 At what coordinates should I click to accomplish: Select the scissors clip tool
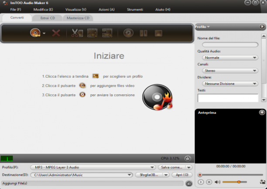(77, 33)
